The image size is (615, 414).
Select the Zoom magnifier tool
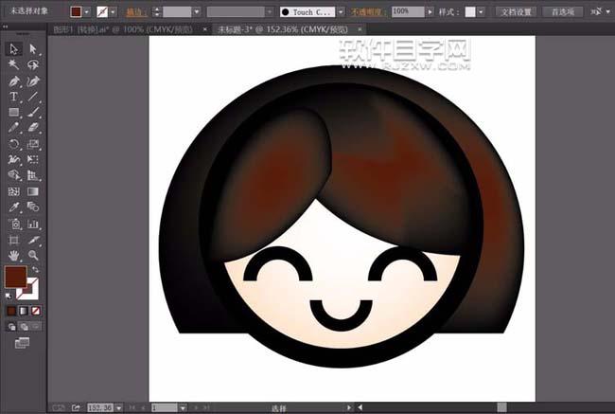[x=33, y=255]
